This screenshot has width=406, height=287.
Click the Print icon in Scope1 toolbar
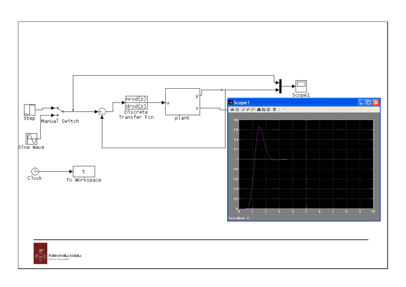(232, 110)
